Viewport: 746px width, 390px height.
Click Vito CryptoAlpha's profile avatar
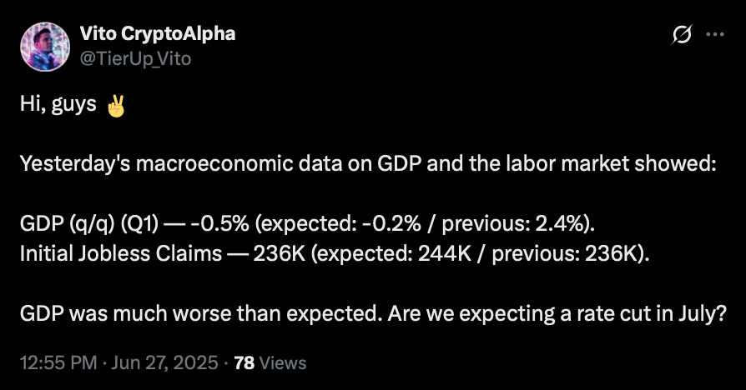click(45, 47)
